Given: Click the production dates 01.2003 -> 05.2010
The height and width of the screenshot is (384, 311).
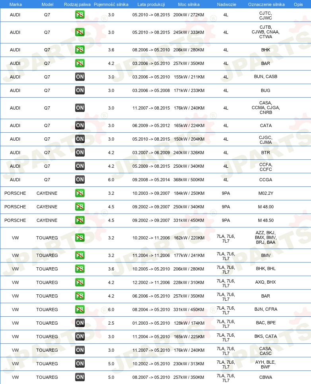Looking at the screenshot, I should [x=151, y=323].
